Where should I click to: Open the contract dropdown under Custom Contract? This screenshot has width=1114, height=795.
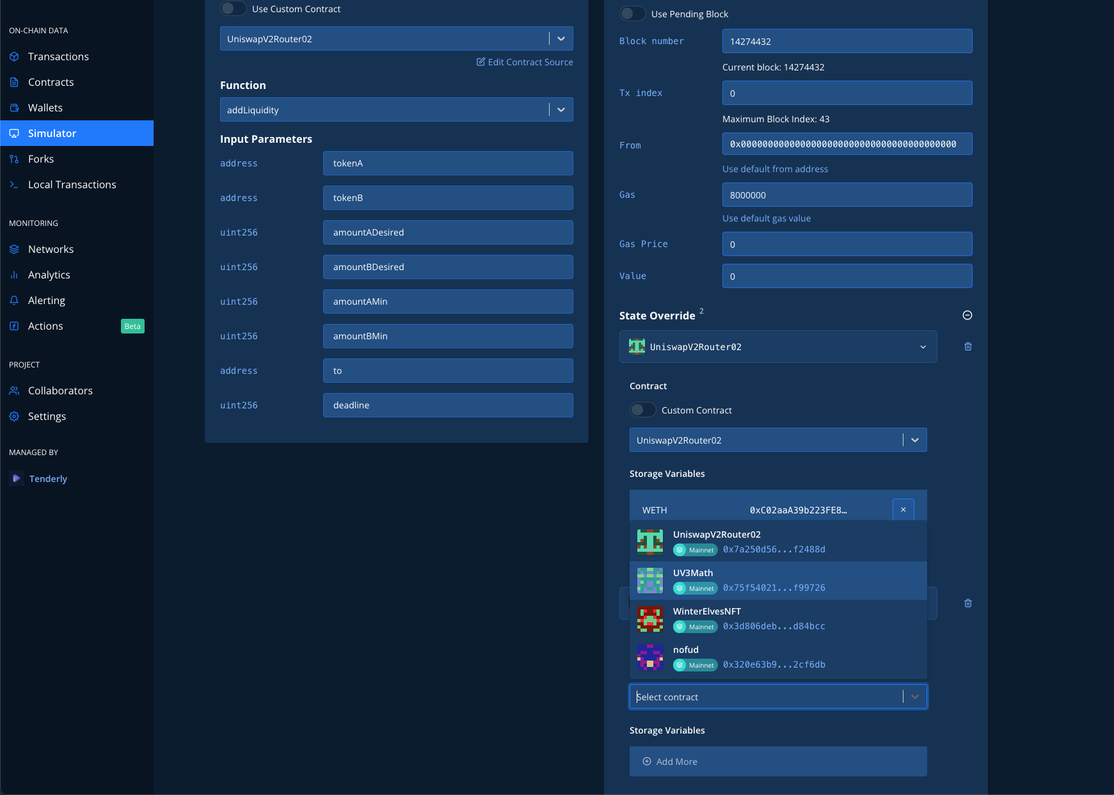coord(778,440)
